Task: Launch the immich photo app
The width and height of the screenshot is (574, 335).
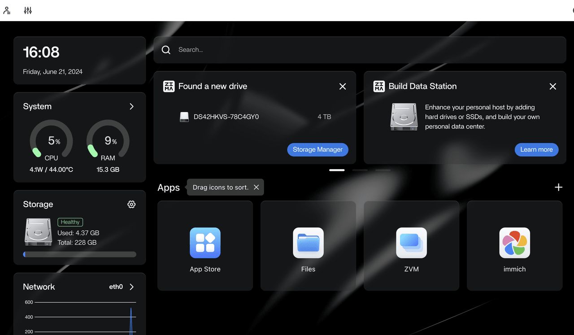Action: click(514, 243)
